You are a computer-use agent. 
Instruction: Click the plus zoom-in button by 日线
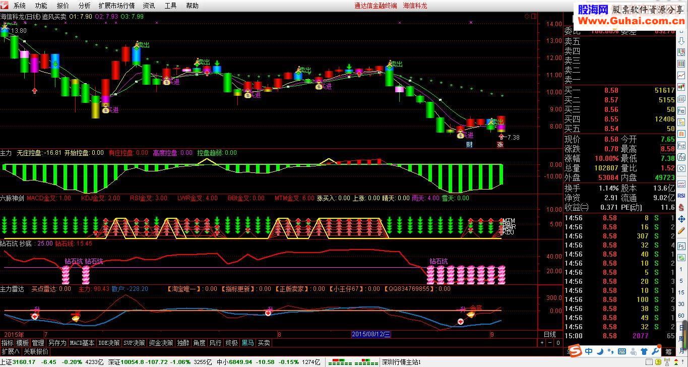542,343
